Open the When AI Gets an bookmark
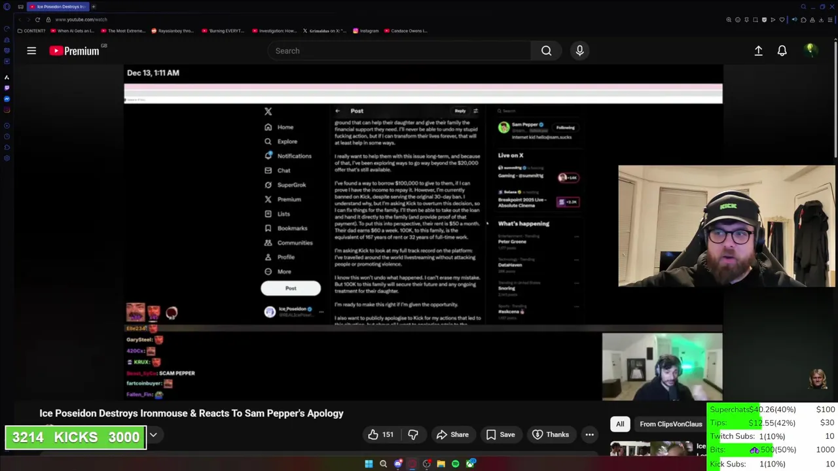 [x=73, y=31]
